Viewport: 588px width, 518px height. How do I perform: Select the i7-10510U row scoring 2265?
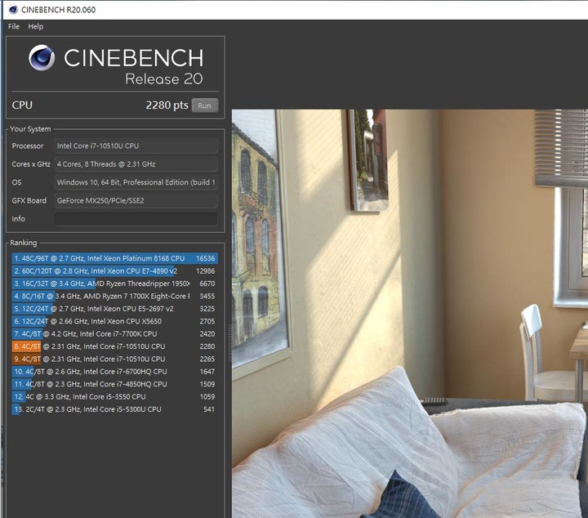pos(115,359)
